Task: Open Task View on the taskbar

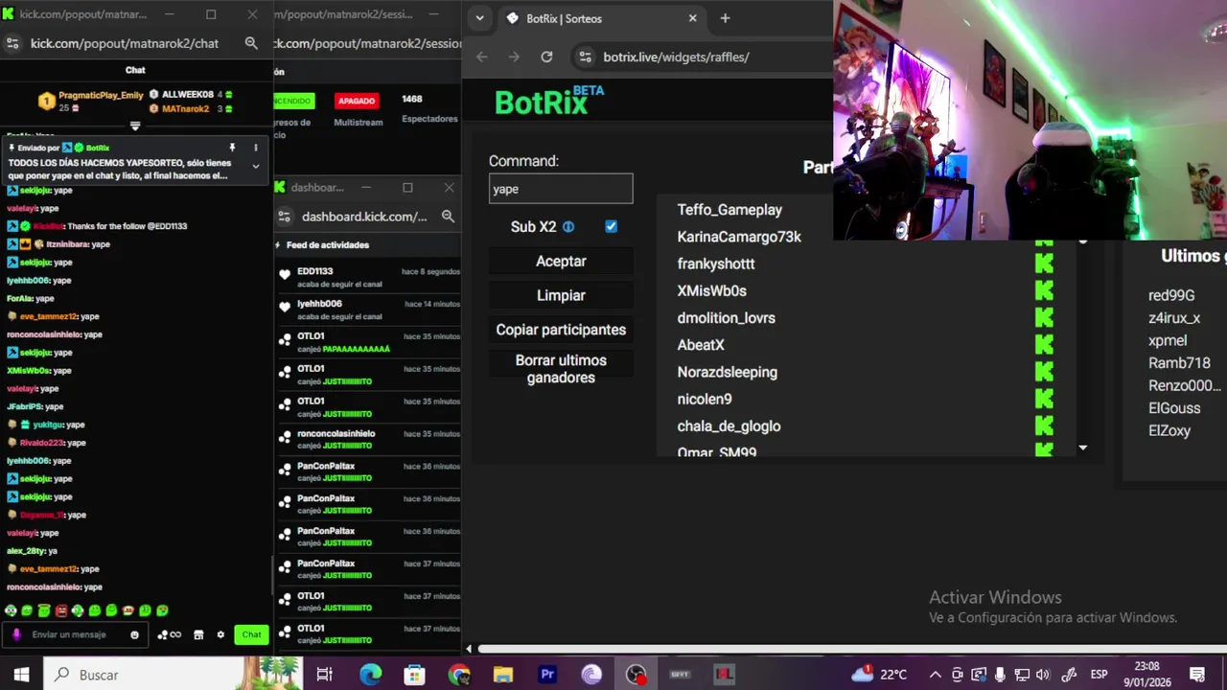Action: (x=324, y=675)
